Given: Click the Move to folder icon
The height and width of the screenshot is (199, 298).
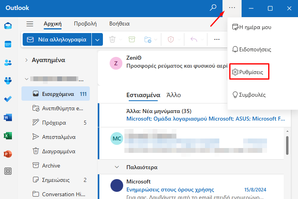Looking at the screenshot, I should point(148,39).
